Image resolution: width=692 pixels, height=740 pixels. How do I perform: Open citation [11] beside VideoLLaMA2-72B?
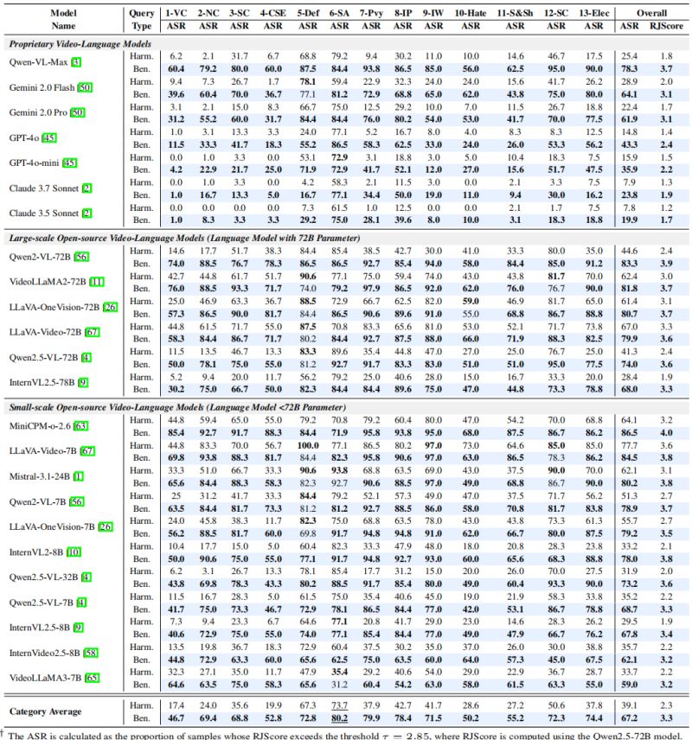tap(97, 282)
